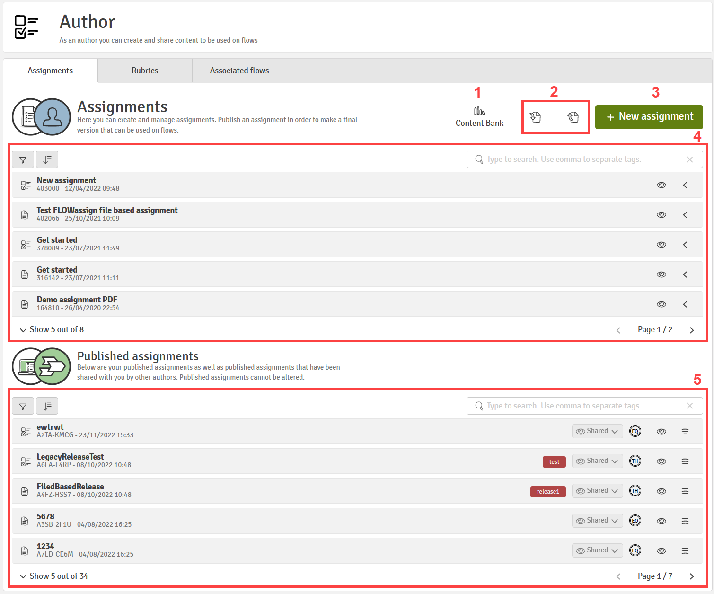The width and height of the screenshot is (714, 594).
Task: Preview the FiledBasedRelease published assignment
Action: tap(661, 491)
